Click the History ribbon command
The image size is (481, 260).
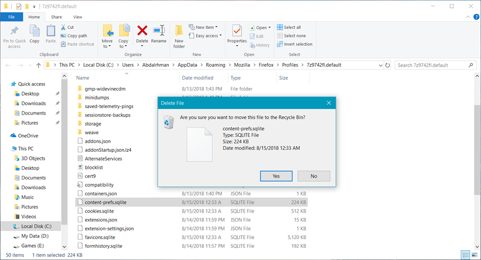pos(260,45)
